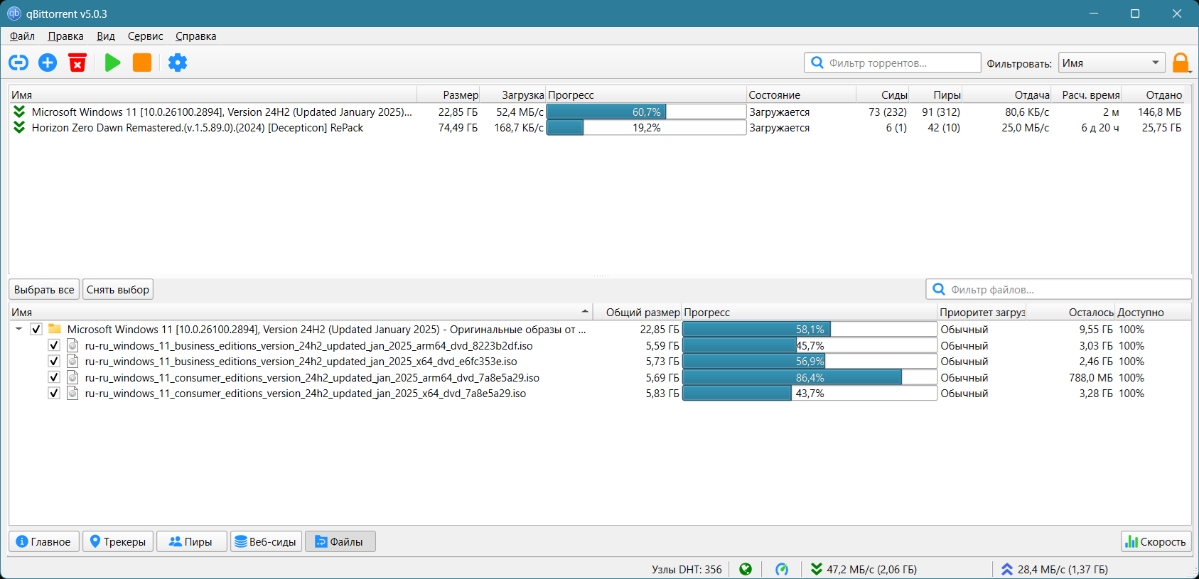1199x579 pixels.
Task: Click priority Обычный of business x64 iso
Action: pyautogui.click(x=964, y=362)
